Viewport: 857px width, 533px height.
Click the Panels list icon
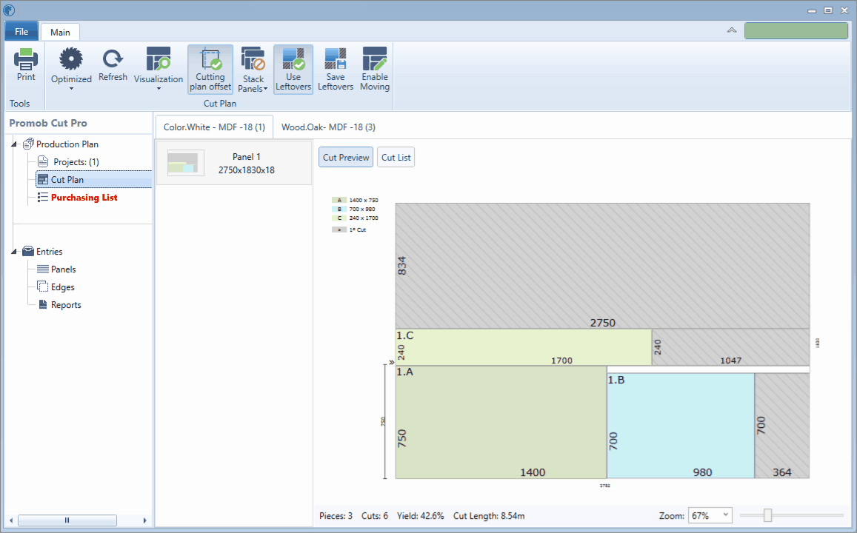(x=43, y=269)
